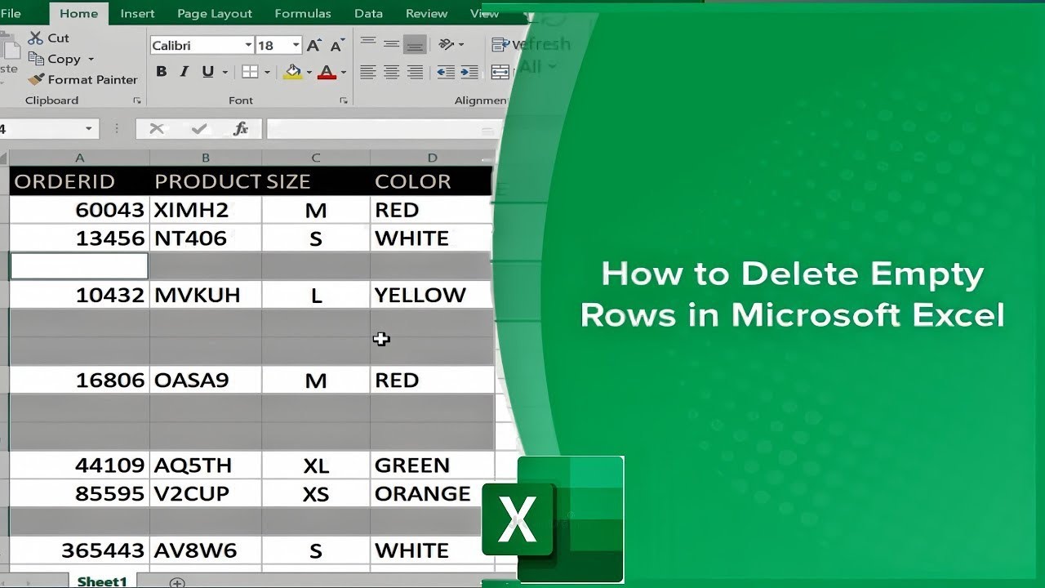Screen dimensions: 1045x588
Task: Activate the Format Painter brush
Action: [x=82, y=79]
